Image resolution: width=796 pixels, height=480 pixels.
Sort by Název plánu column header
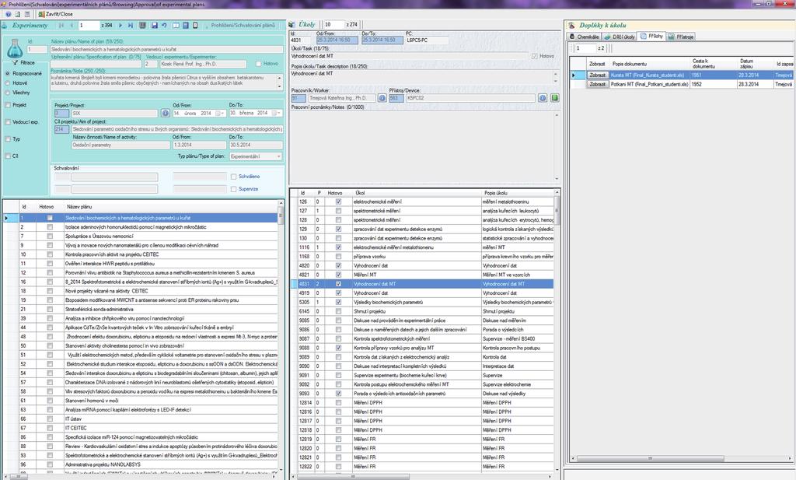coord(171,207)
